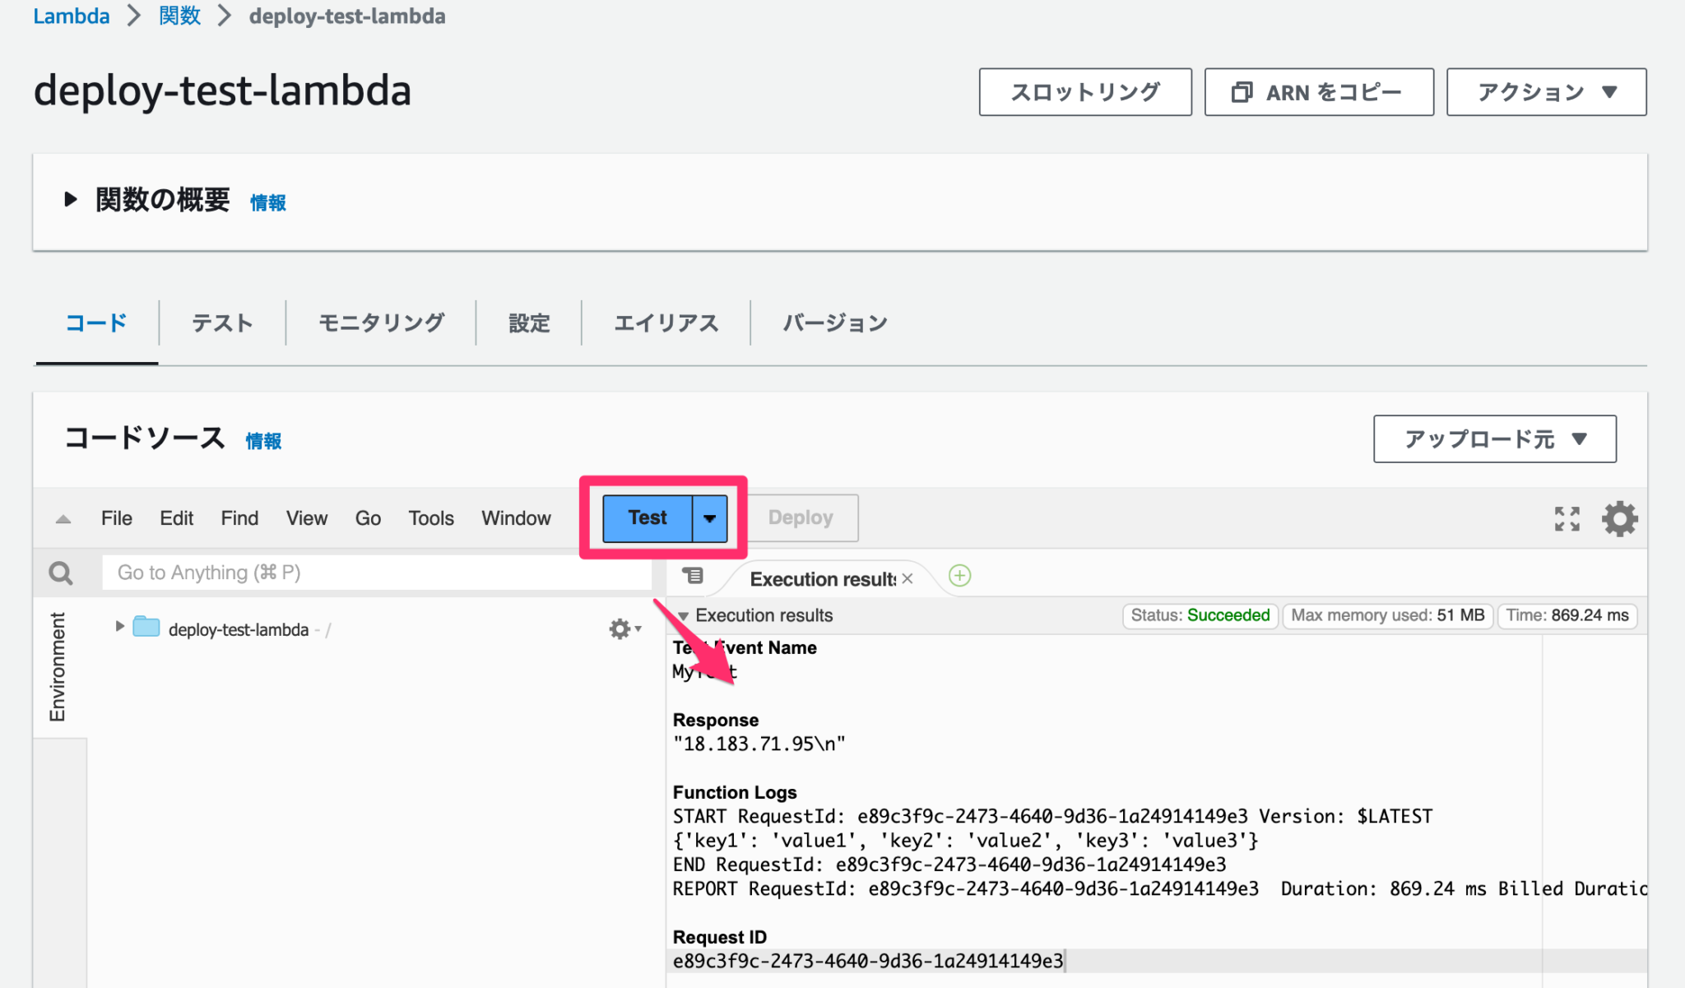Add new tab with green plus icon
1685x988 pixels.
pos(959,576)
